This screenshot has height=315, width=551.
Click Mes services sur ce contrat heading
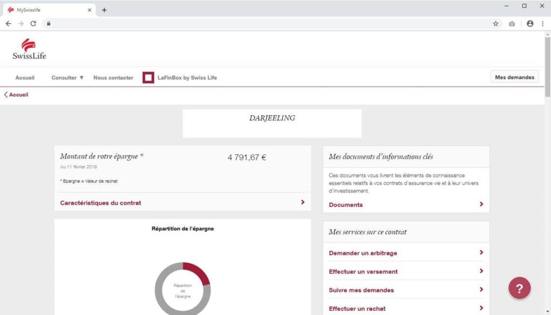click(x=368, y=232)
